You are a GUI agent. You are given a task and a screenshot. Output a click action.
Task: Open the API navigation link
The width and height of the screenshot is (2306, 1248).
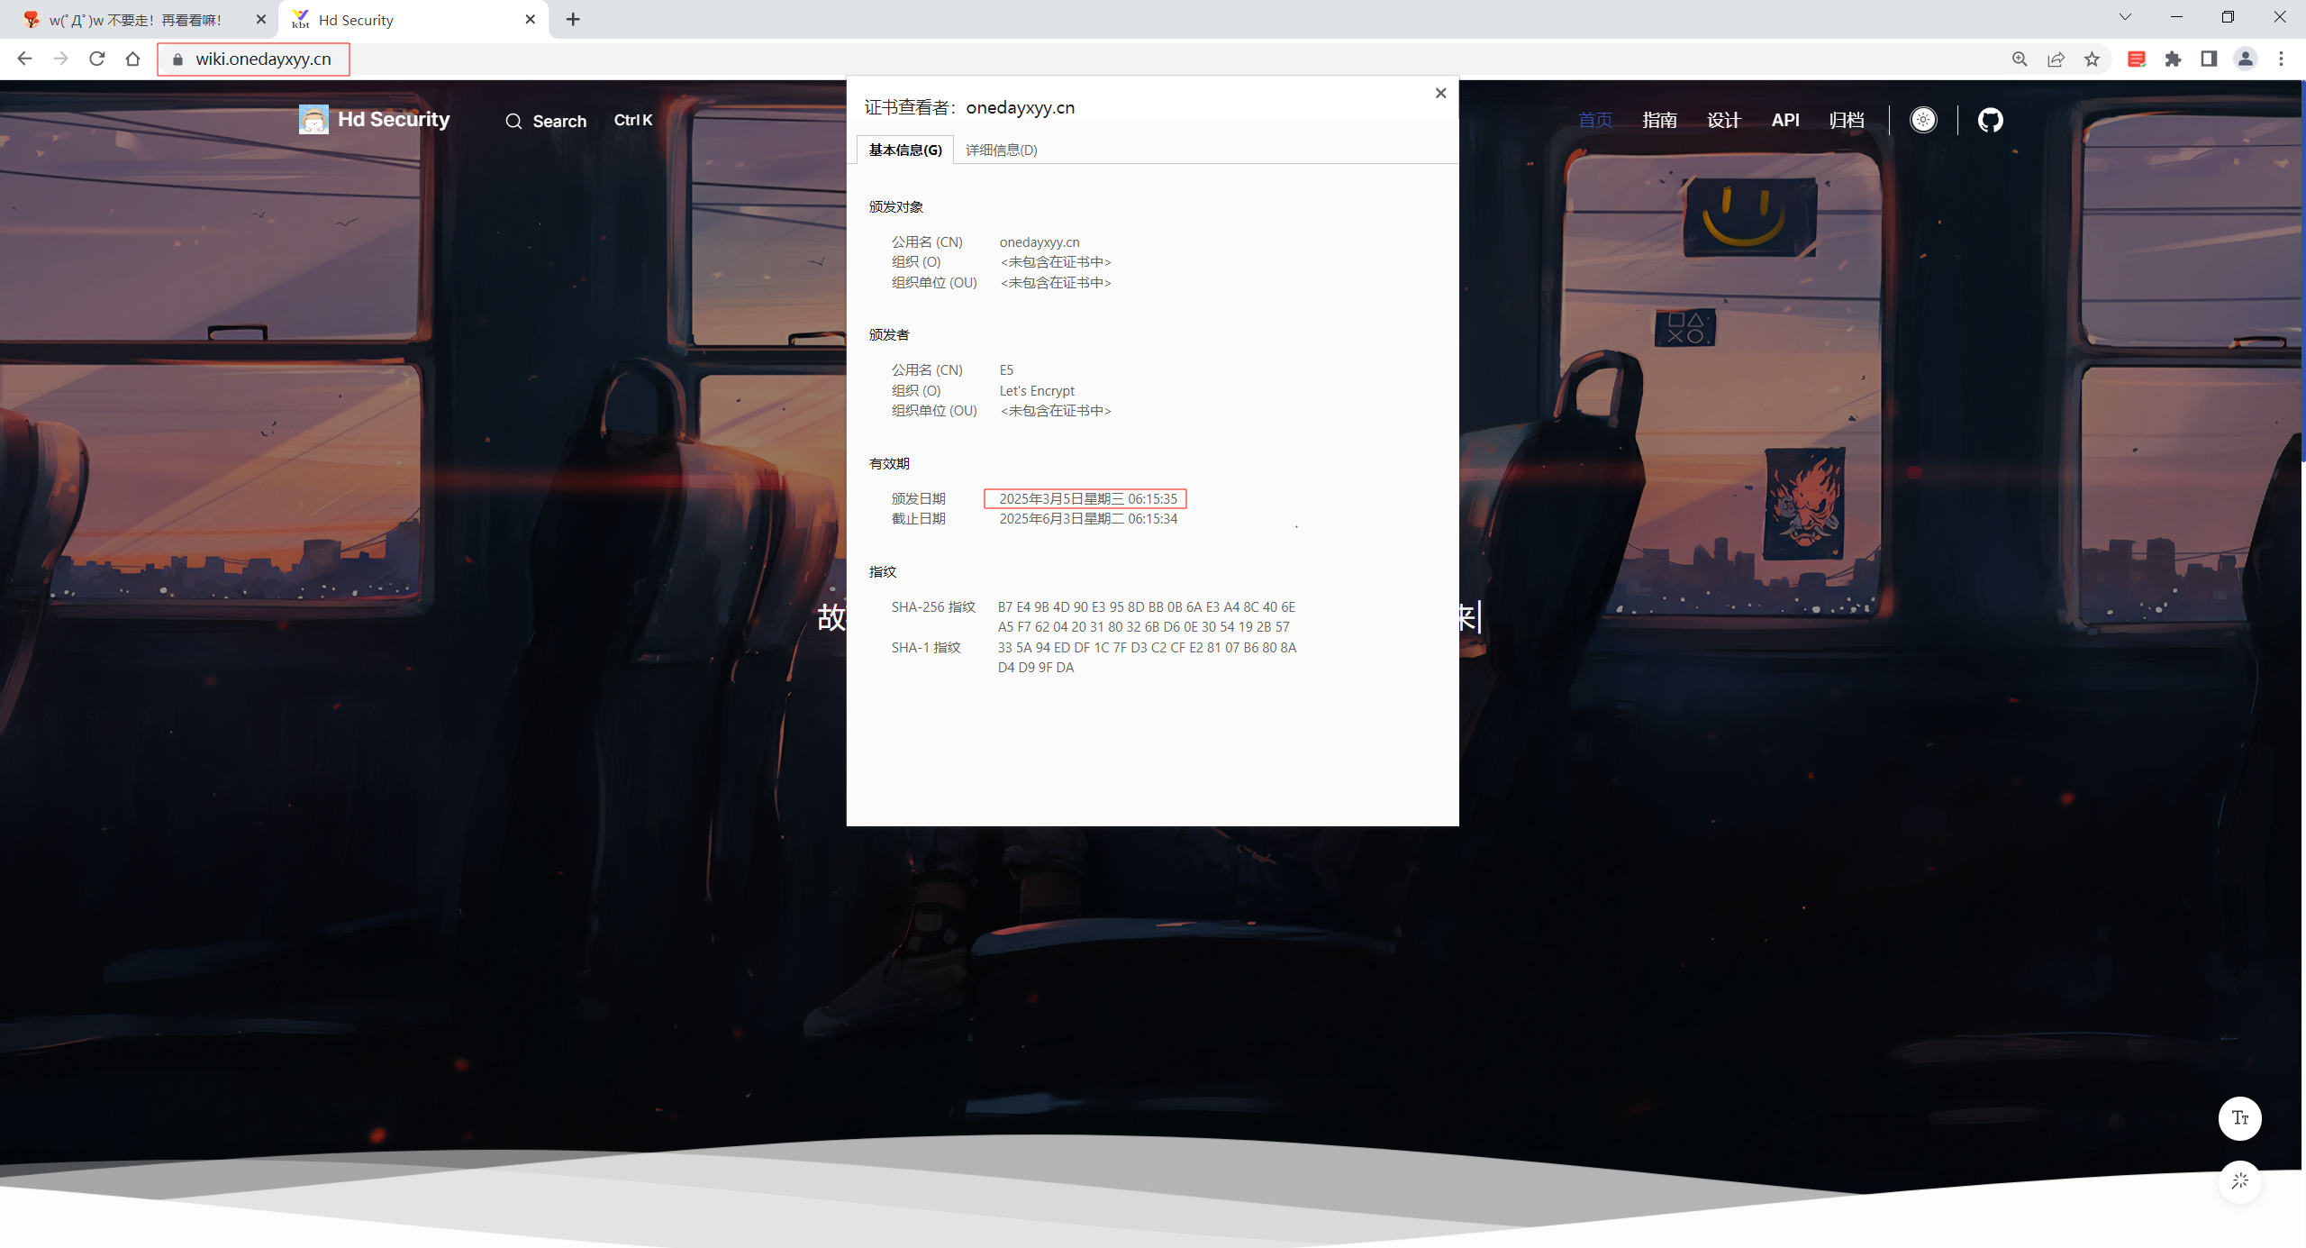[x=1784, y=120]
